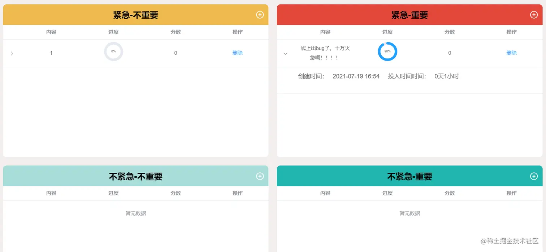
Task: Click 操作 column header in 紧急-不重要 table
Action: click(237, 32)
